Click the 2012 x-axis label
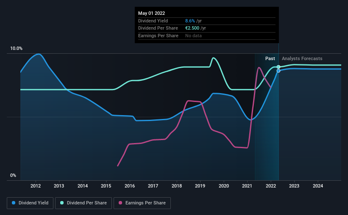The width and height of the screenshot is (348, 215). coord(36,186)
